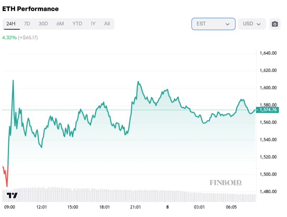
Task: Click the 4.32% change percentage text
Action: point(9,37)
